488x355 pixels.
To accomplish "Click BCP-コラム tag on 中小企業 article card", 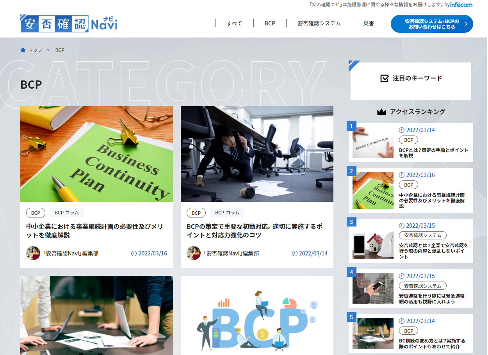I will tap(67, 213).
